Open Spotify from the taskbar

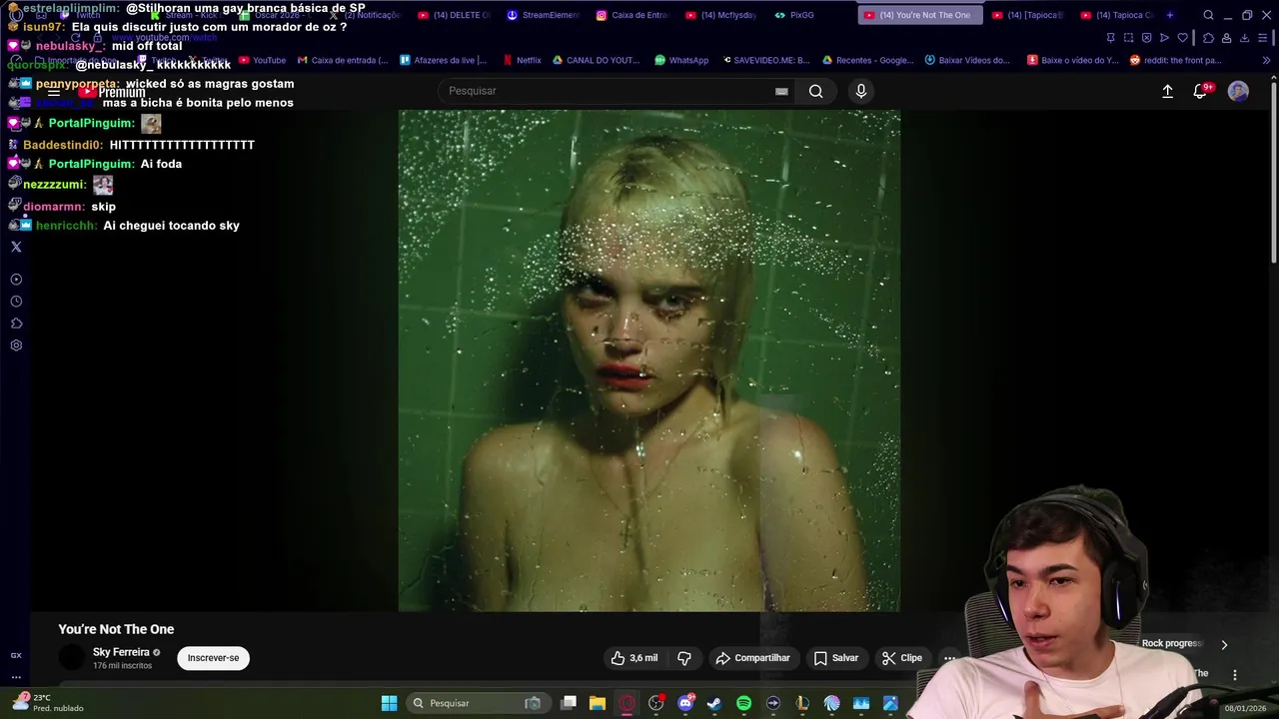point(743,703)
